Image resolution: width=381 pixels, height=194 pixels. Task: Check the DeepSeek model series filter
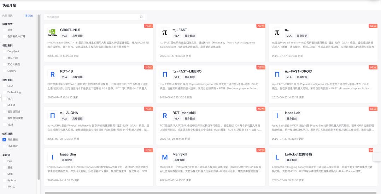pos(4,51)
